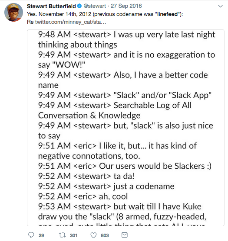Click the bold "linefeed" word in tweet text

167,14
